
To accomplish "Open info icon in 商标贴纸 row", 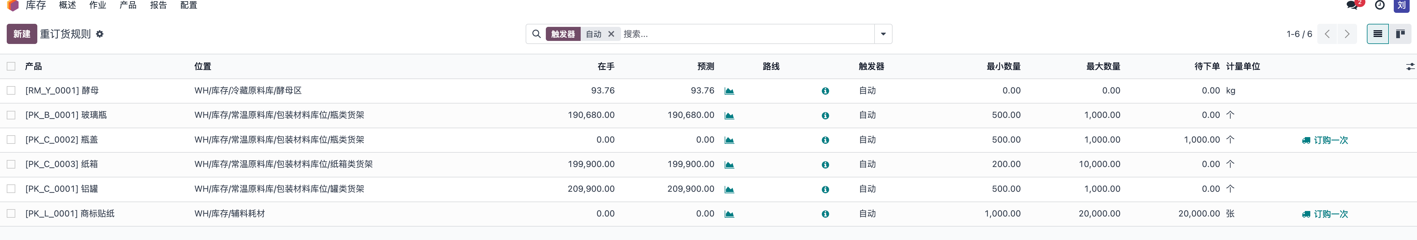I will point(825,214).
